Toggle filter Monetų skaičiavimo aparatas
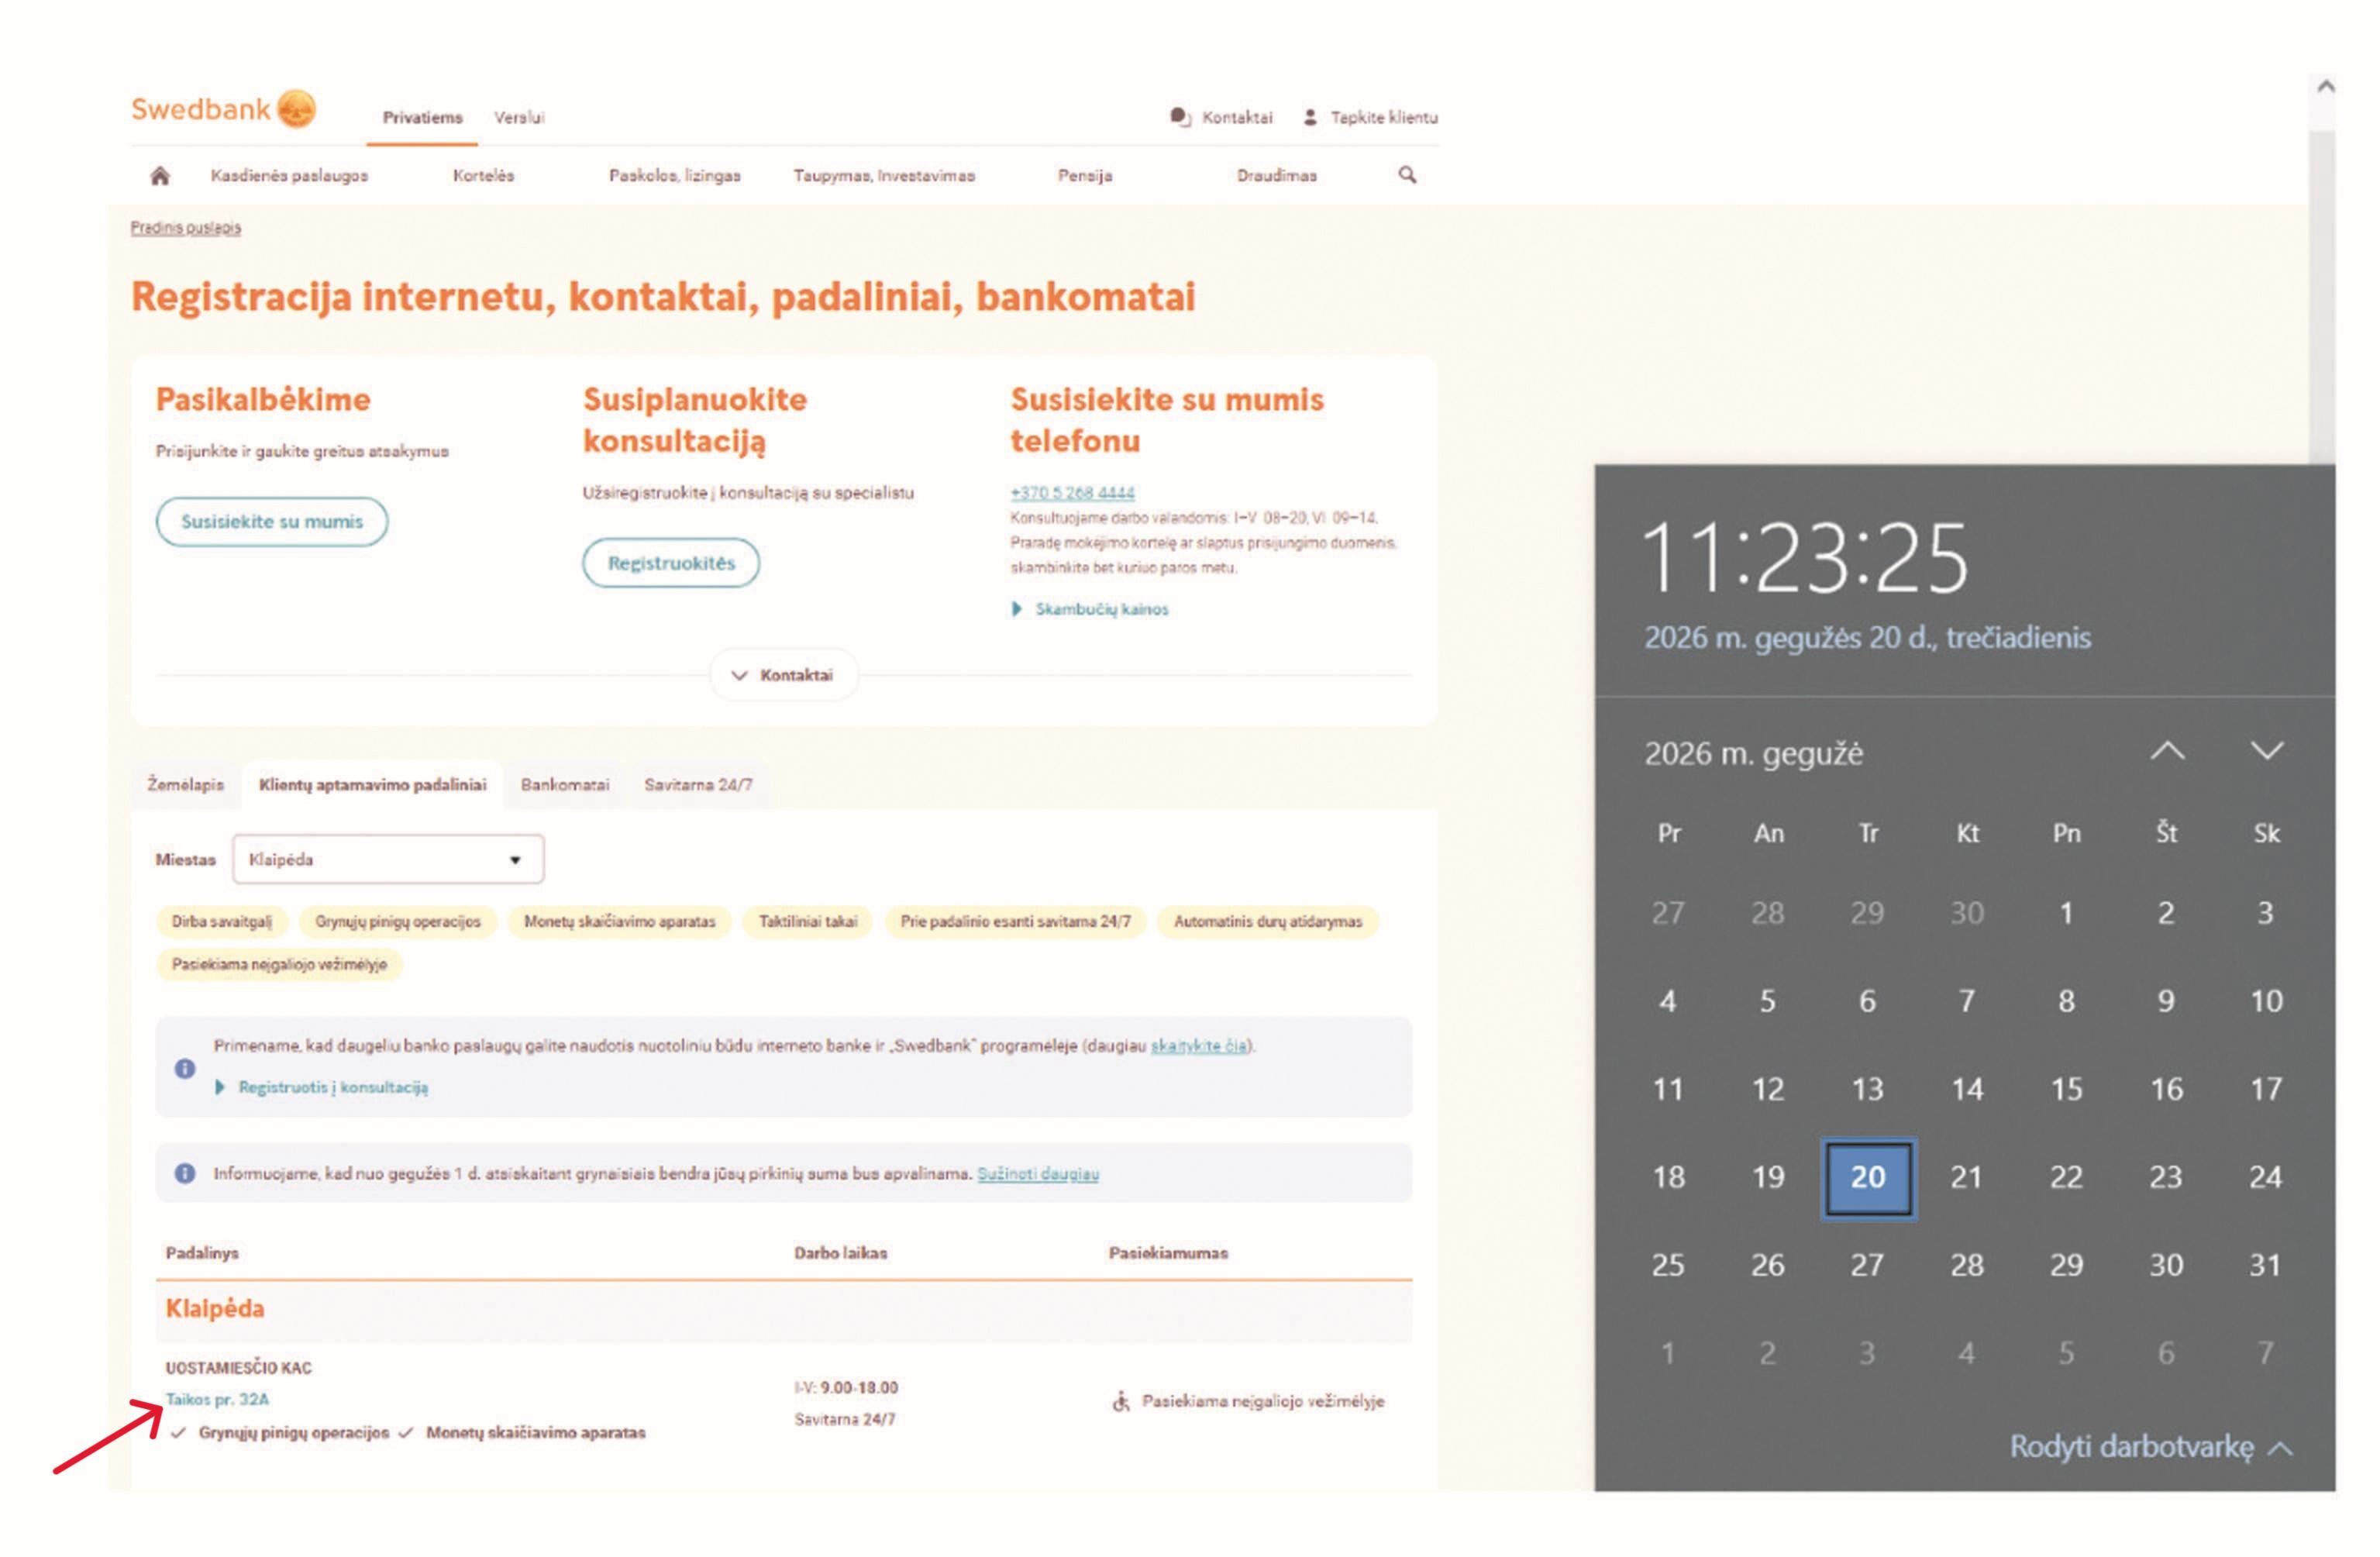 tap(620, 921)
